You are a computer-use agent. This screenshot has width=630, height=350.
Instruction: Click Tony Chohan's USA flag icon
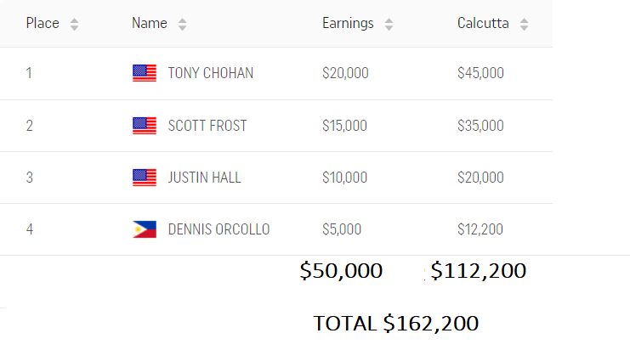click(x=145, y=73)
